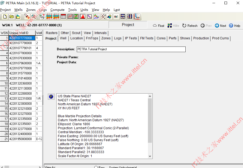243x168 pixels.
Task: Switch to the Location tab
Action: pos(76,38)
